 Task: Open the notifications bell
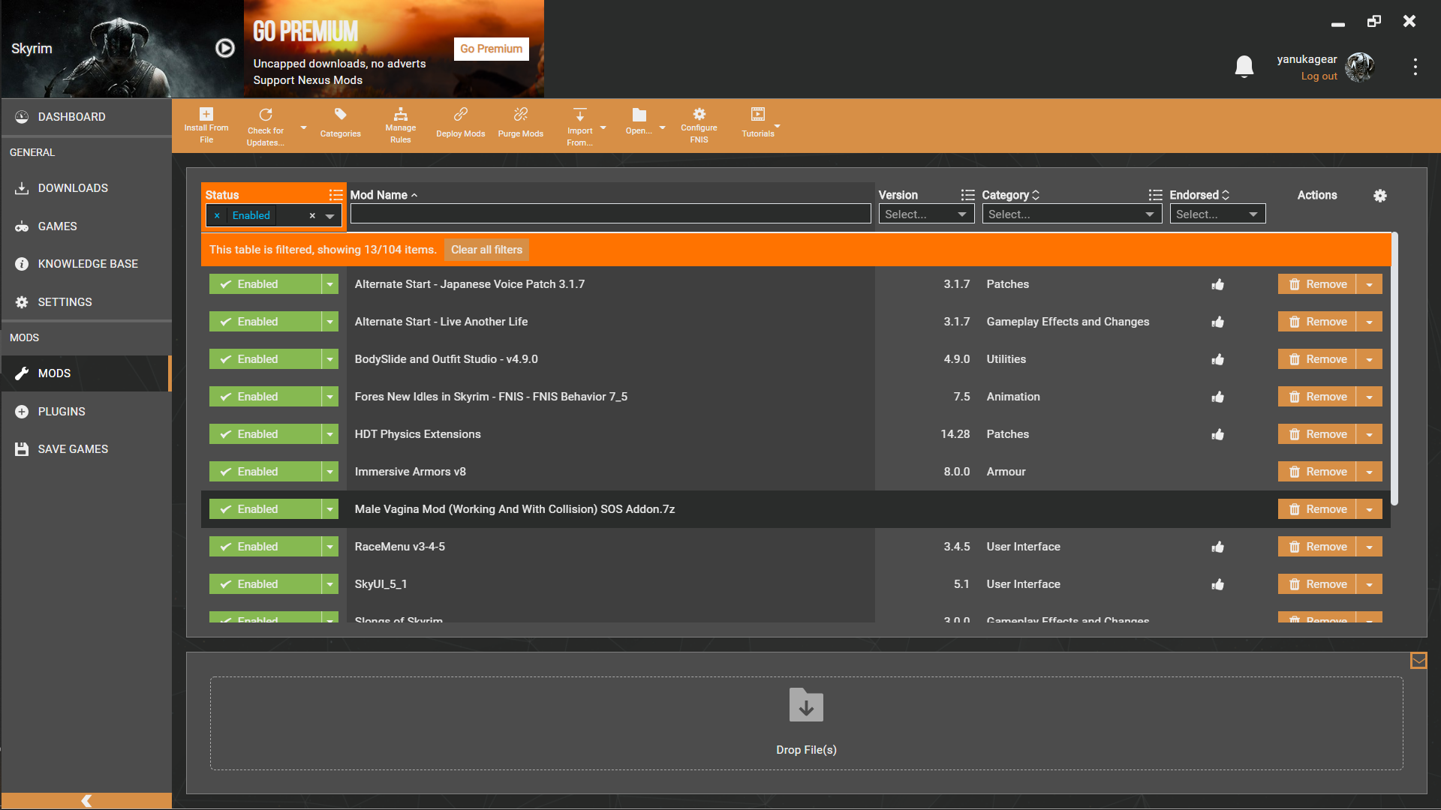[x=1244, y=67]
